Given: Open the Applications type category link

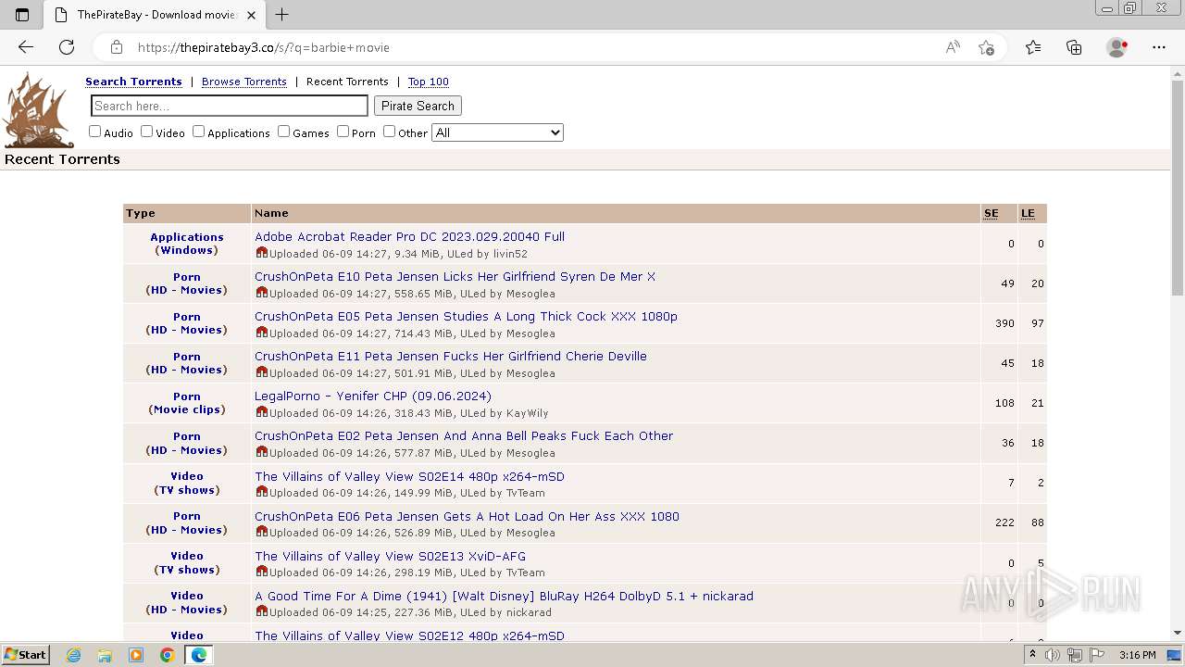Looking at the screenshot, I should [187, 237].
